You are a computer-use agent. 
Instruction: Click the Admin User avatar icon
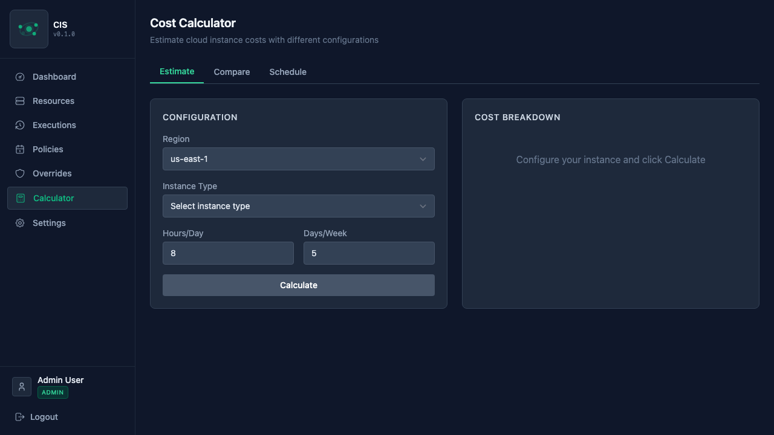(x=22, y=387)
